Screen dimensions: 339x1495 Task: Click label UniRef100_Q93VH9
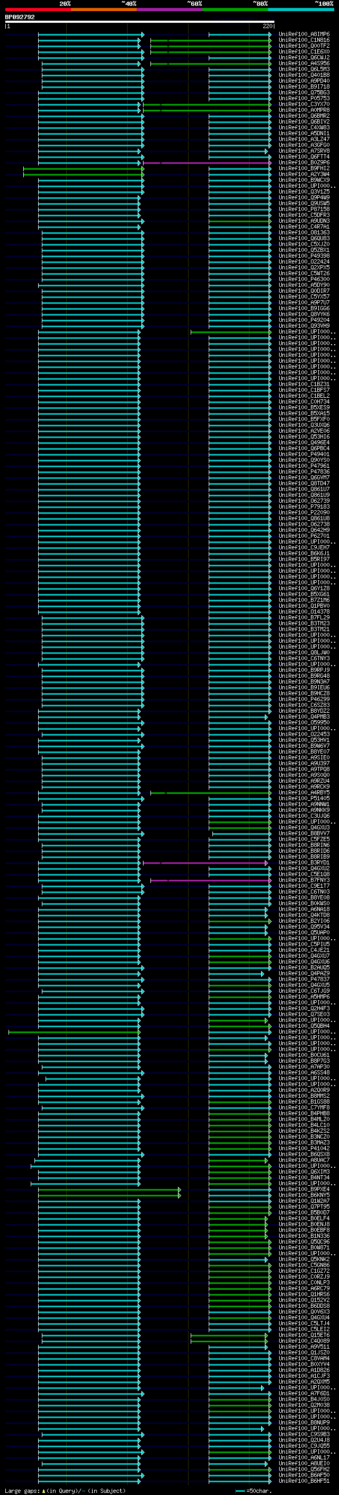point(304,326)
